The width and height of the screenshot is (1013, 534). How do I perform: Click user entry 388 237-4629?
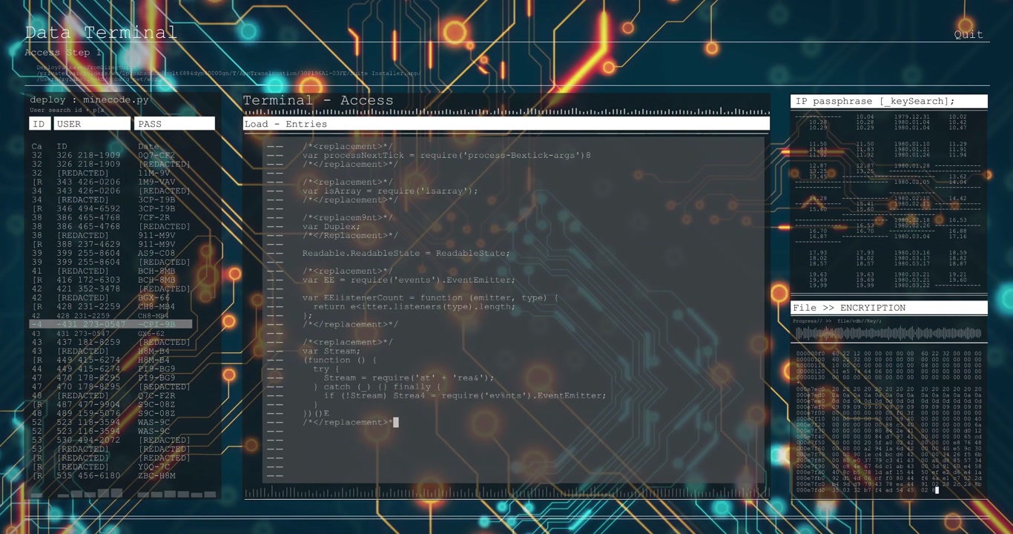point(88,244)
